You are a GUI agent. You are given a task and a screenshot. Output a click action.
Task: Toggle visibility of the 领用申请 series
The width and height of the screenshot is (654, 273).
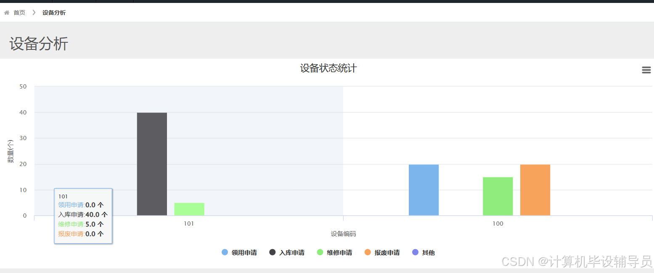click(239, 252)
